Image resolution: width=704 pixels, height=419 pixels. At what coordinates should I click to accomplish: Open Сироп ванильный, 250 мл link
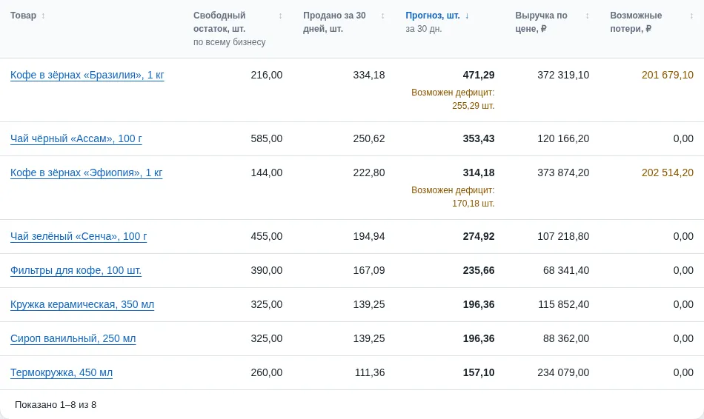tap(73, 339)
